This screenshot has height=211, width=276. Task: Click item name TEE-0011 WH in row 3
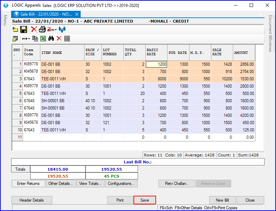pos(62,79)
